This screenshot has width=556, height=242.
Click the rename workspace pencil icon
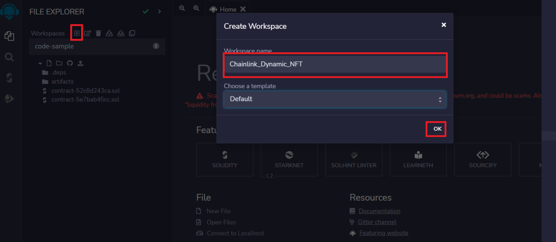[87, 33]
